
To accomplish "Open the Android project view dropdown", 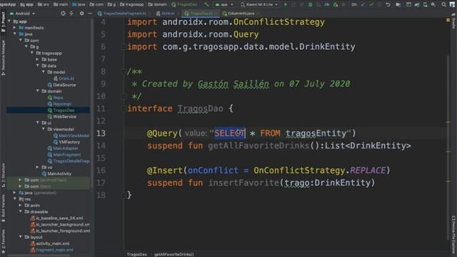I will pyautogui.click(x=22, y=14).
